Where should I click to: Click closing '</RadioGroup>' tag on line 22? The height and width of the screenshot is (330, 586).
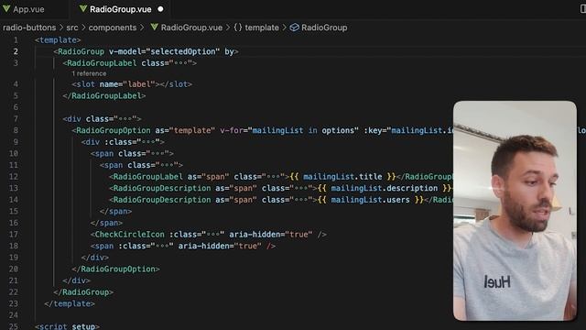(x=83, y=292)
